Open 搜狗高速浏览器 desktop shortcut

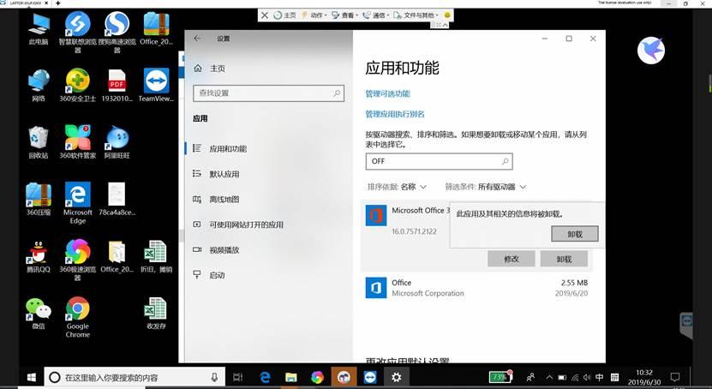117,32
